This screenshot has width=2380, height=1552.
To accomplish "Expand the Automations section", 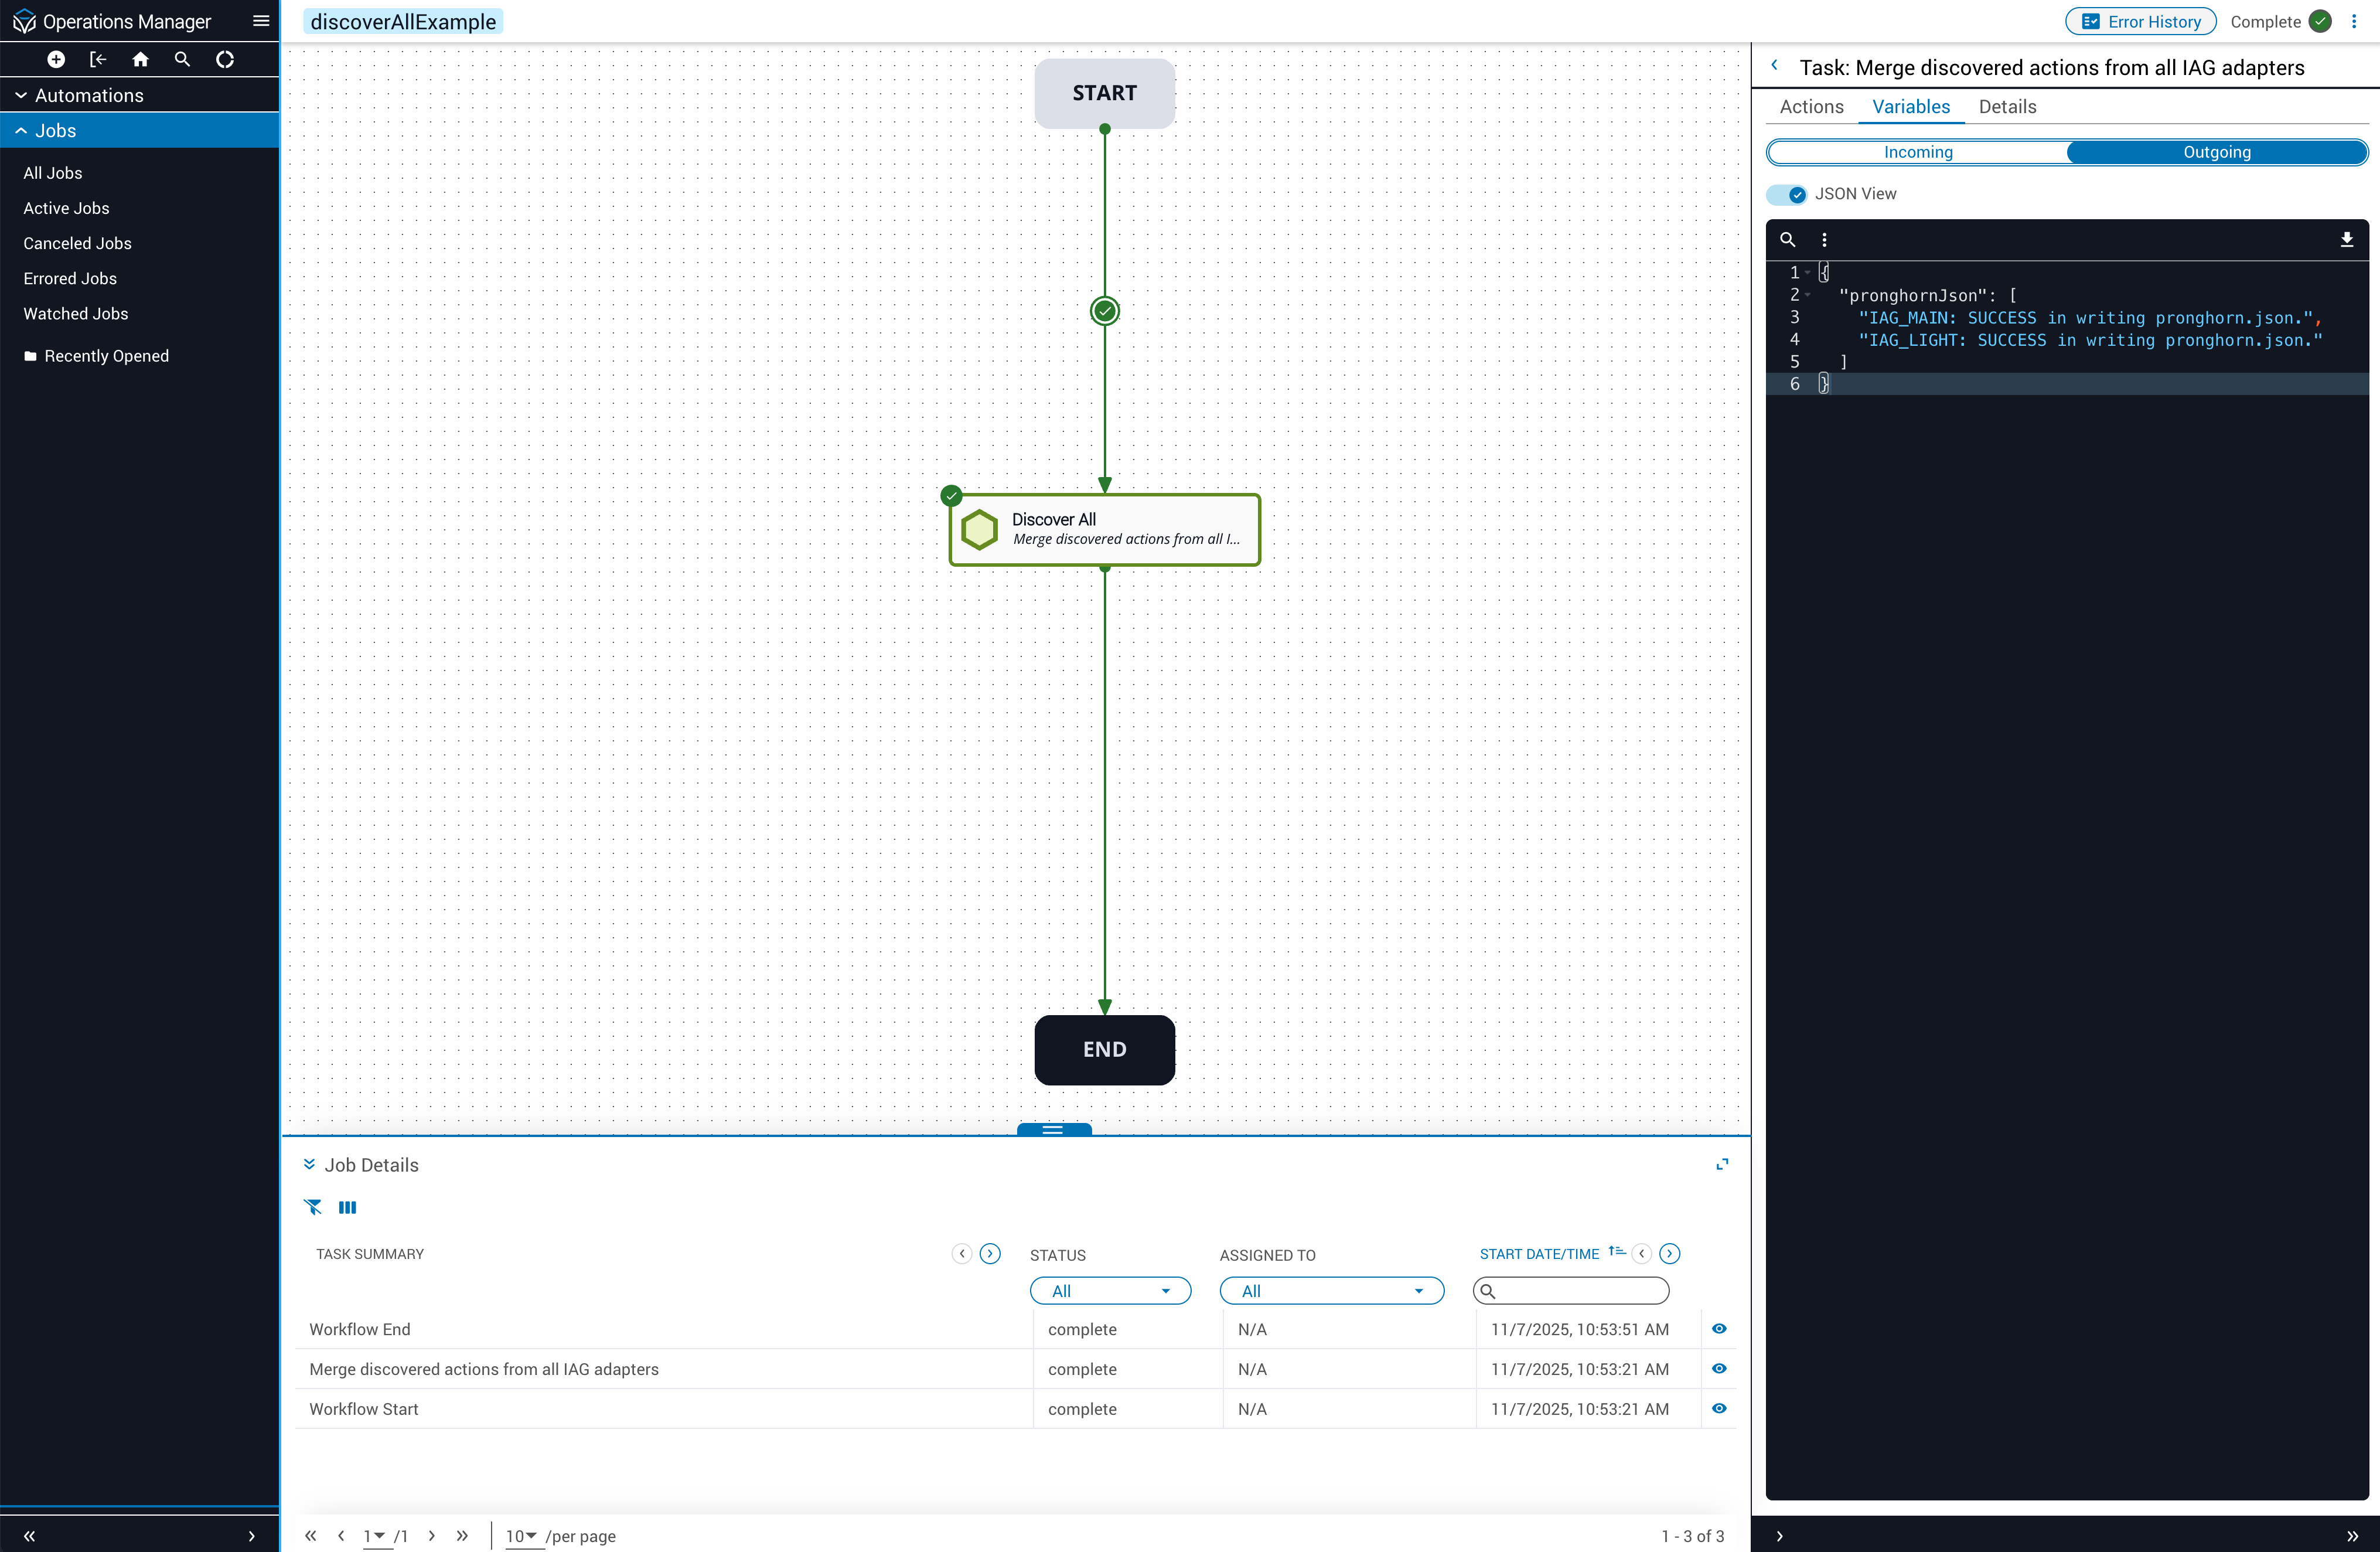I will pyautogui.click(x=88, y=95).
